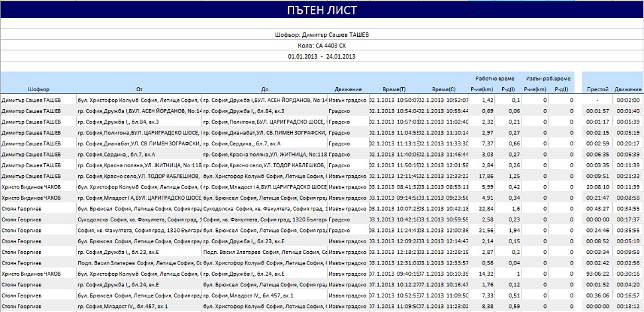Select the distance cell 17,86
Screen dimensions: 644x312
(x=487, y=176)
